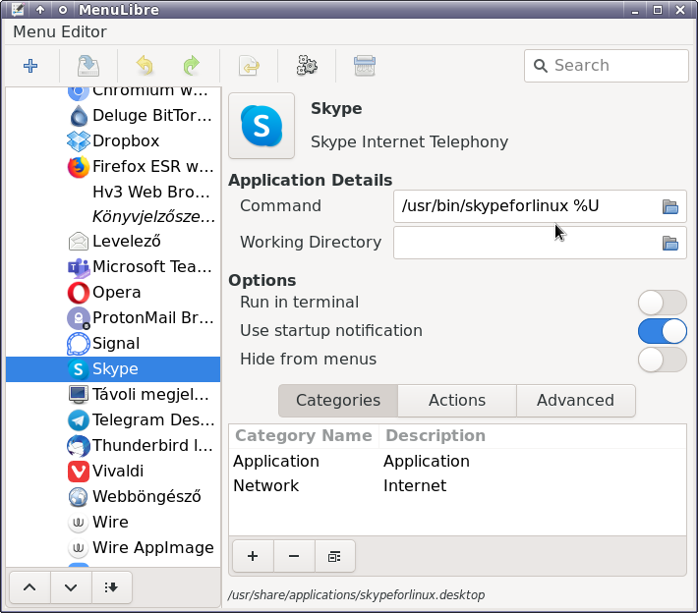Image resolution: width=698 pixels, height=613 pixels.
Task: Select Webböngésző entry
Action: point(113,496)
